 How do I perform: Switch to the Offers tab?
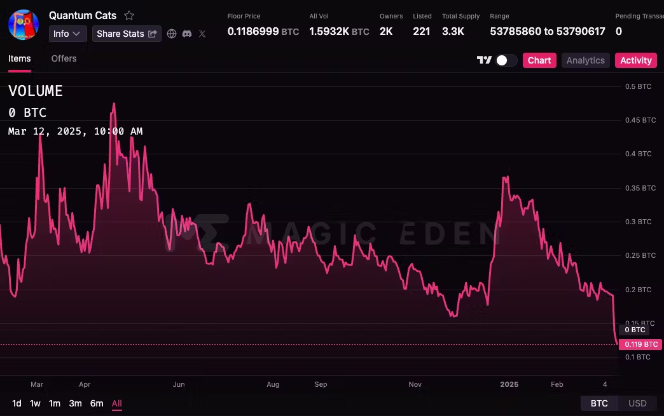64,59
